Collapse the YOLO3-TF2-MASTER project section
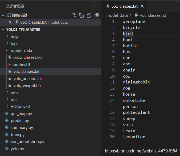The image size is (180, 156). (3, 29)
